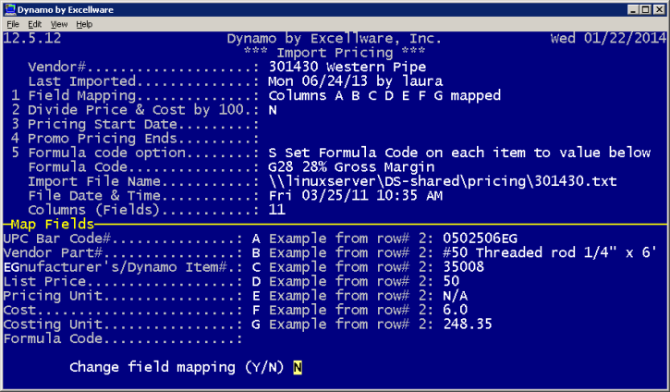Click the G28 28% Gross Margin value
Screen dimensions: 670x392
click(351, 167)
